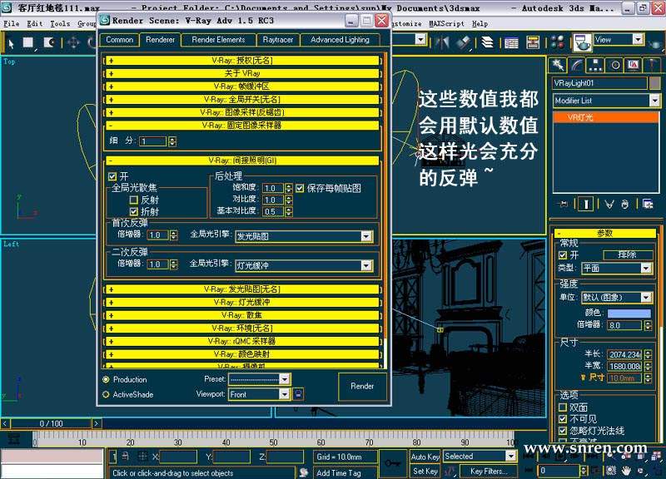Open the MAXScript menu
666x479 pixels.
tap(446, 24)
